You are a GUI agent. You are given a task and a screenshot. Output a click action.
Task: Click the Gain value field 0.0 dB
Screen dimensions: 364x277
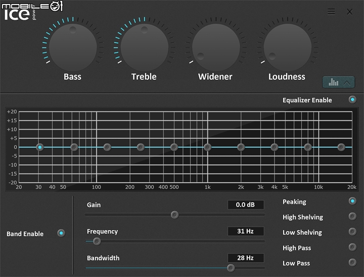point(246,205)
